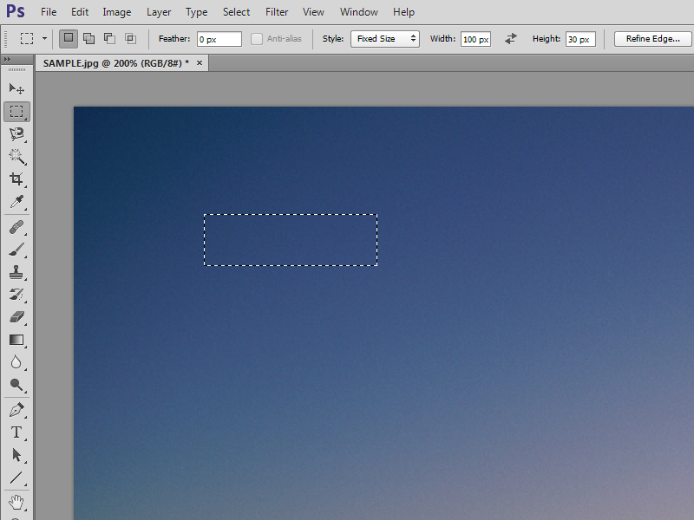
Task: Select the Lasso tool
Action: tap(16, 134)
